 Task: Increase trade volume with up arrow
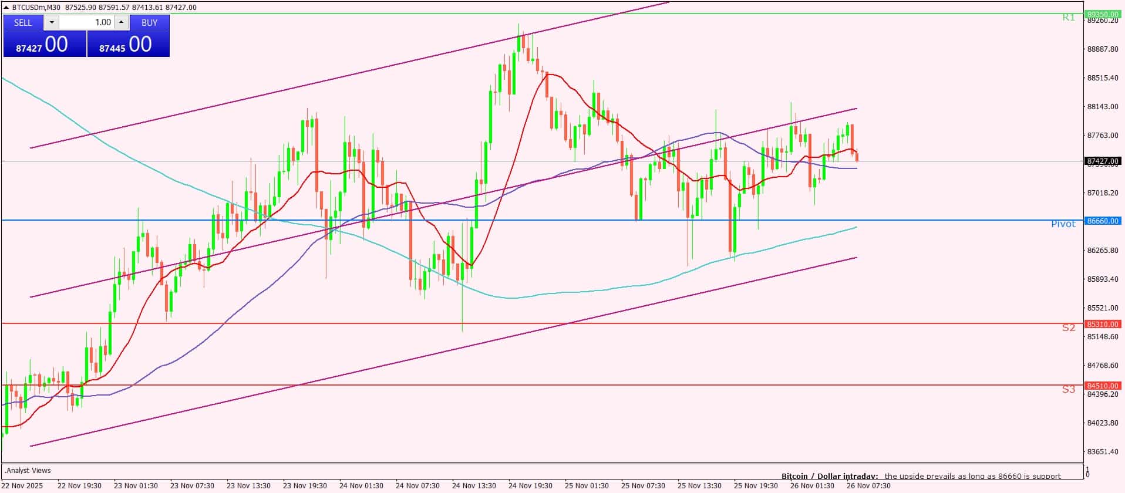pyautogui.click(x=121, y=22)
